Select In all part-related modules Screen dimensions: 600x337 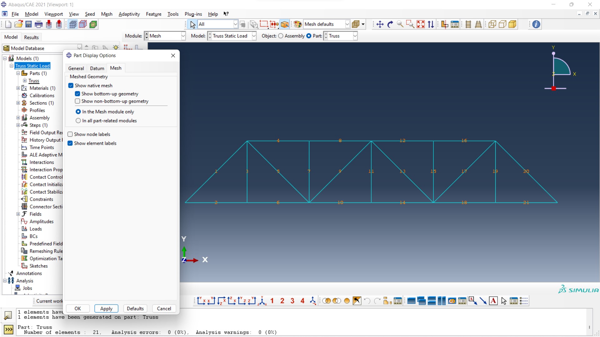78,121
